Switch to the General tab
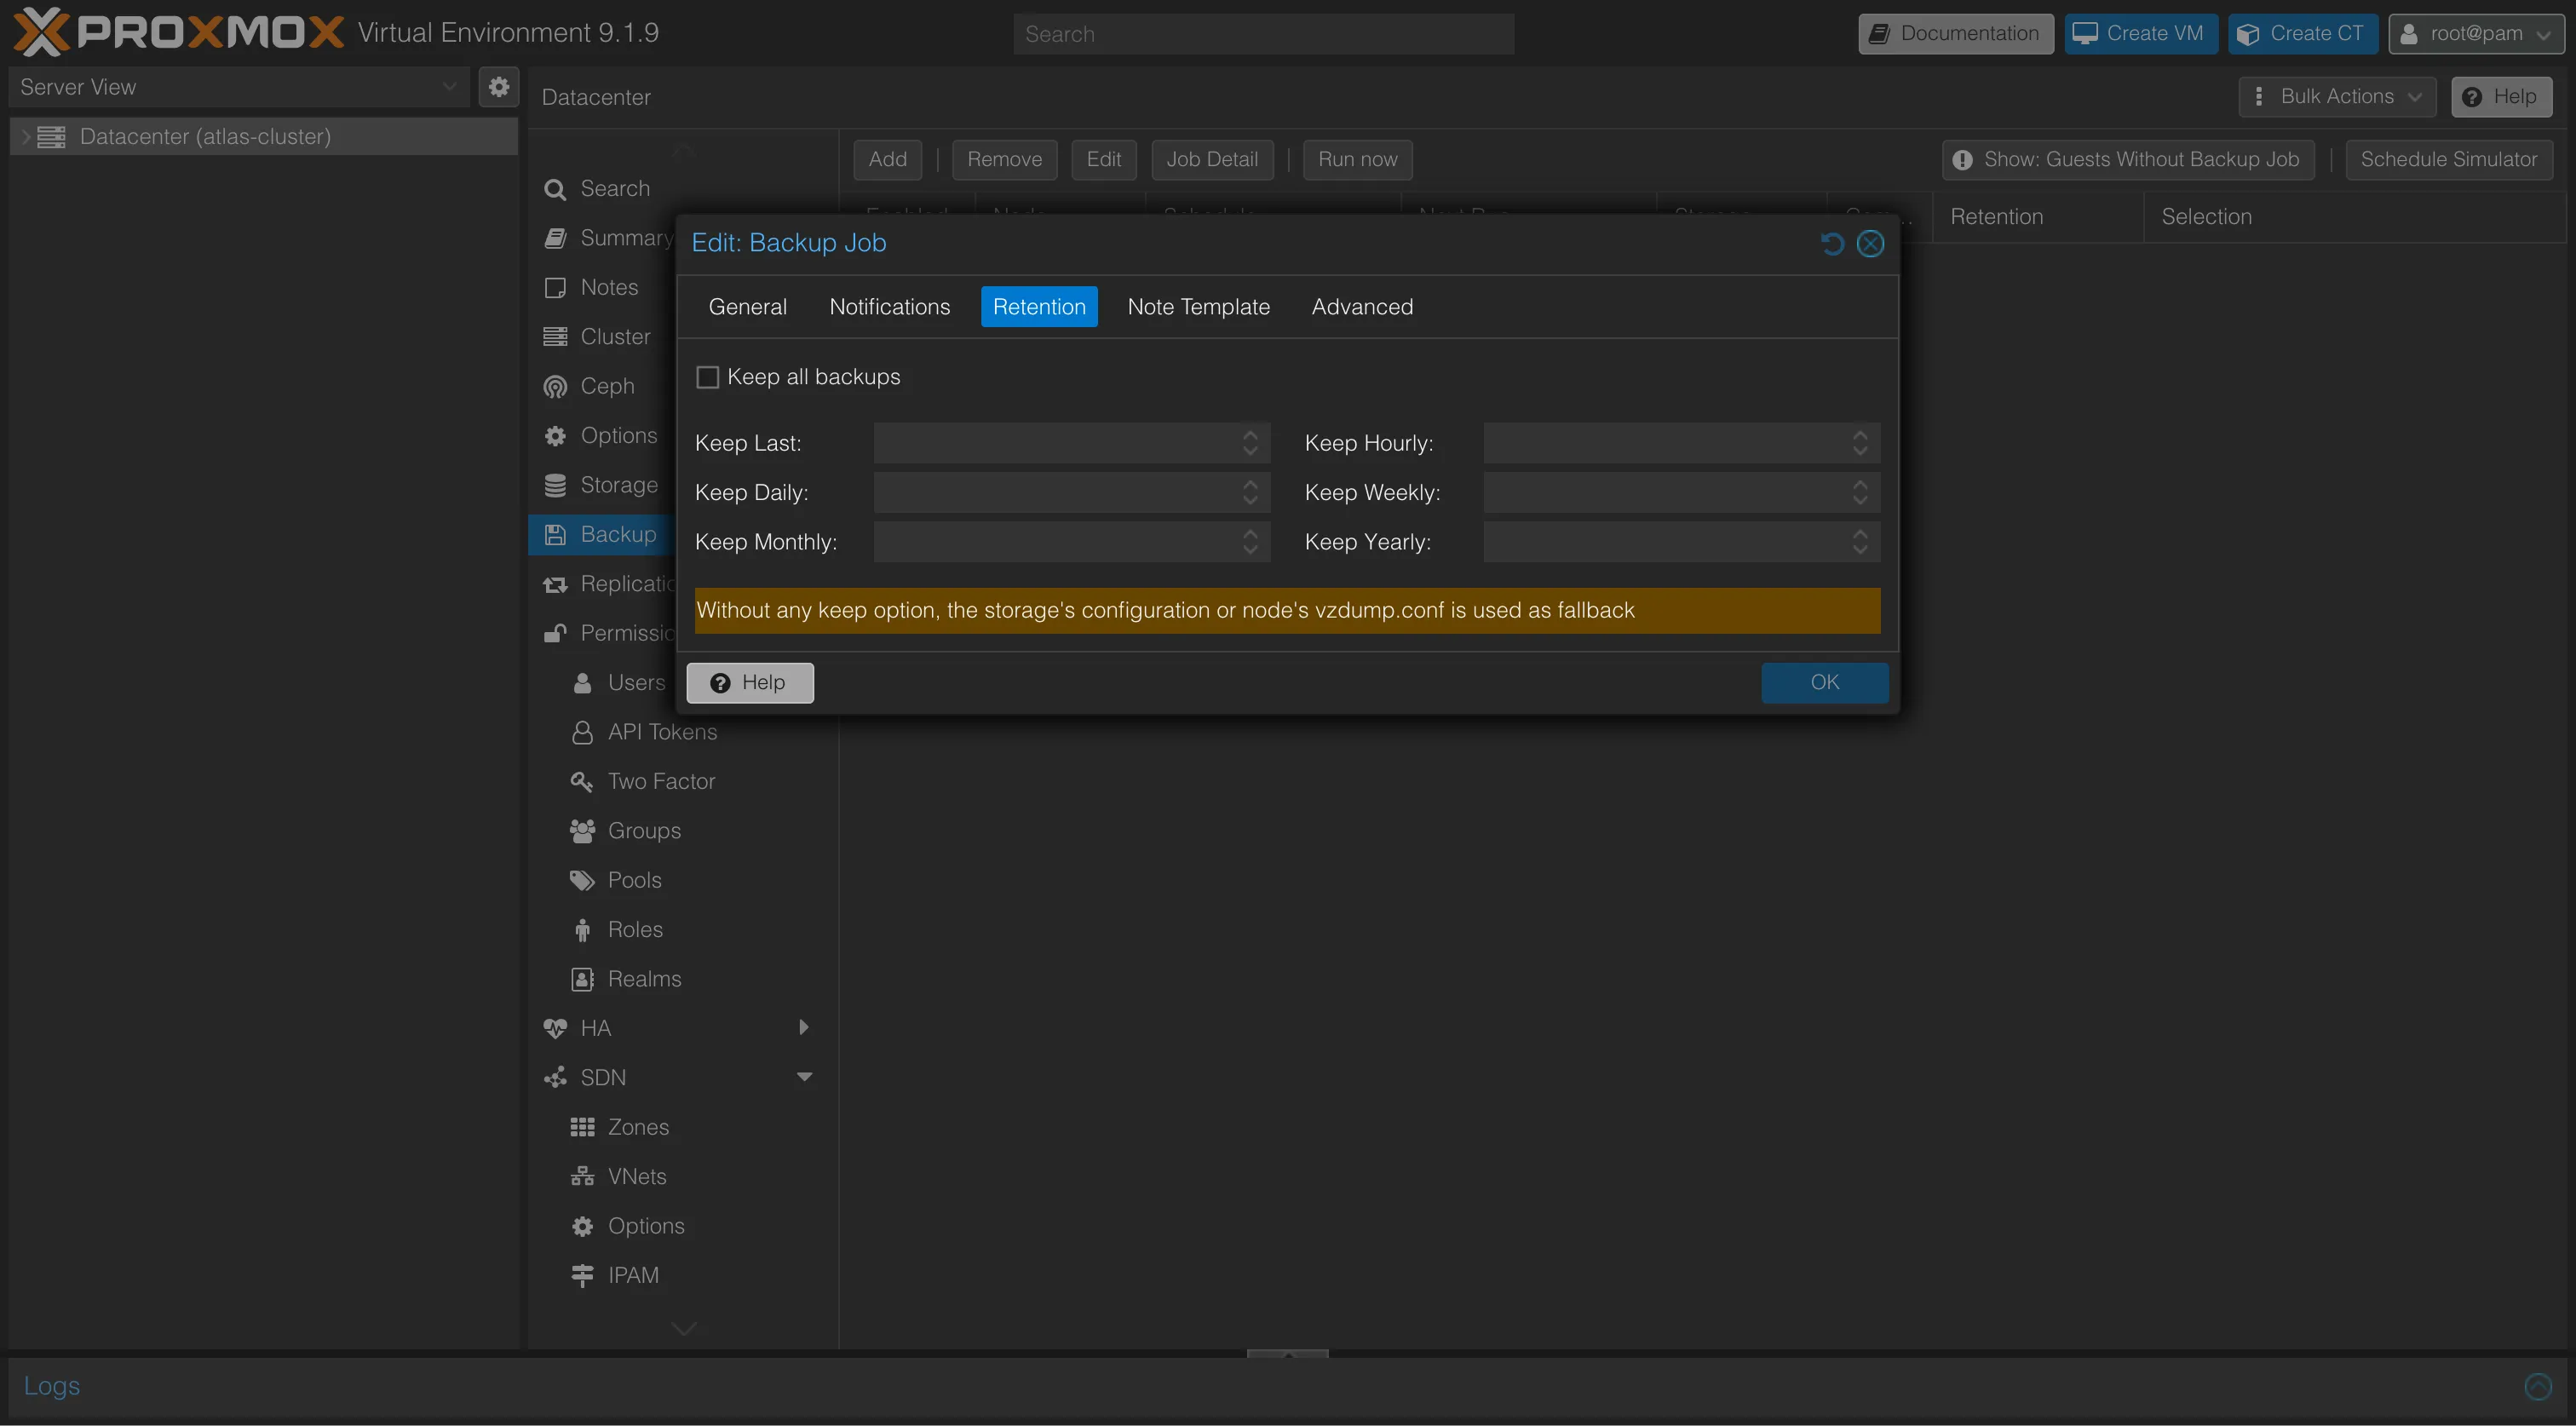The width and height of the screenshot is (2576, 1426). click(747, 307)
